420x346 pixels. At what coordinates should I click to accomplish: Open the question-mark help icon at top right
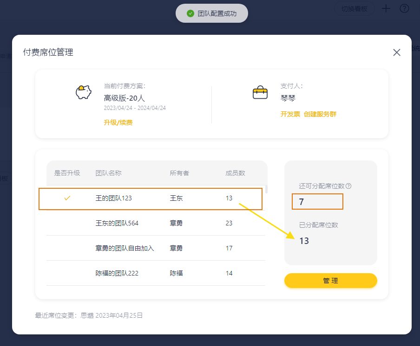(x=404, y=8)
